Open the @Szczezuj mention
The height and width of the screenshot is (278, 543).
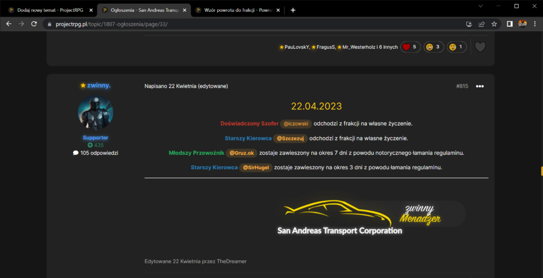click(290, 138)
